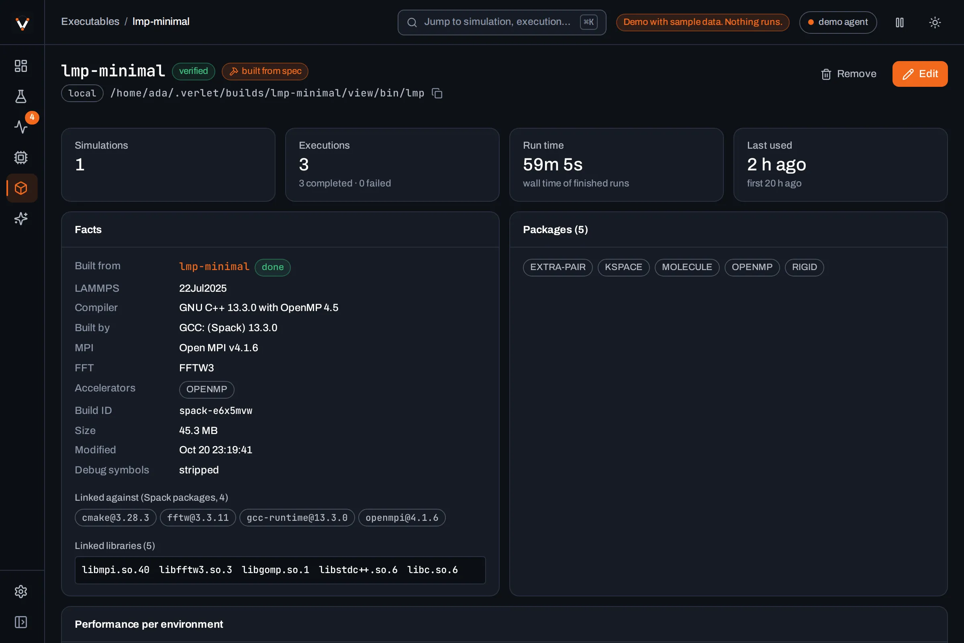Click the Demo with sample data banner
964x643 pixels.
[x=703, y=22]
